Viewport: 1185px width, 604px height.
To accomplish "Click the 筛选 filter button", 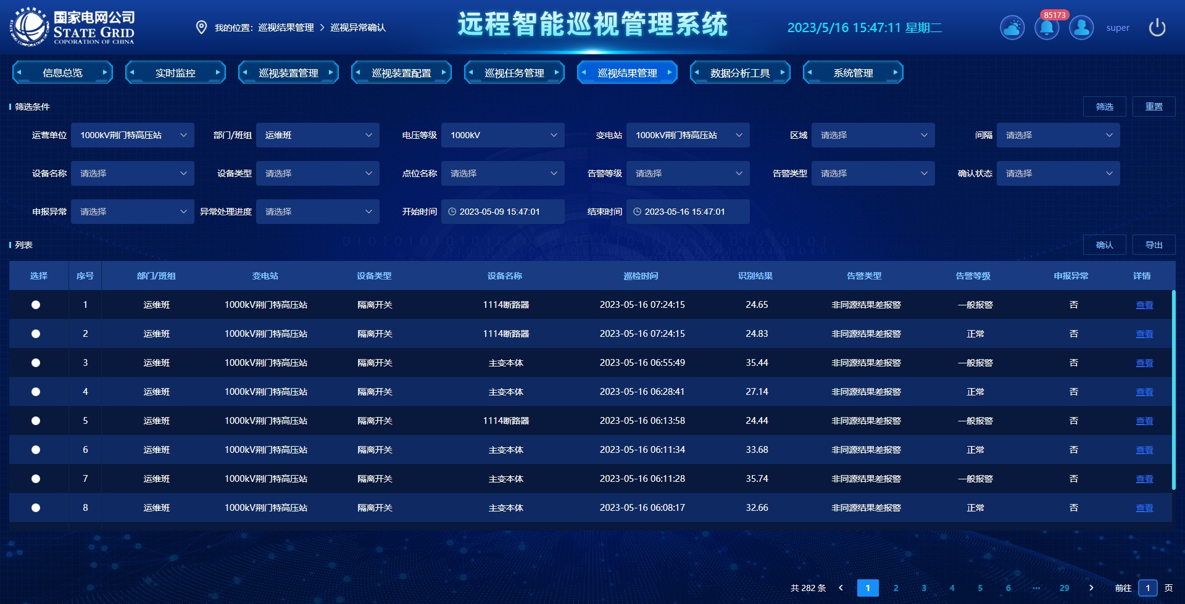I will (x=1104, y=107).
